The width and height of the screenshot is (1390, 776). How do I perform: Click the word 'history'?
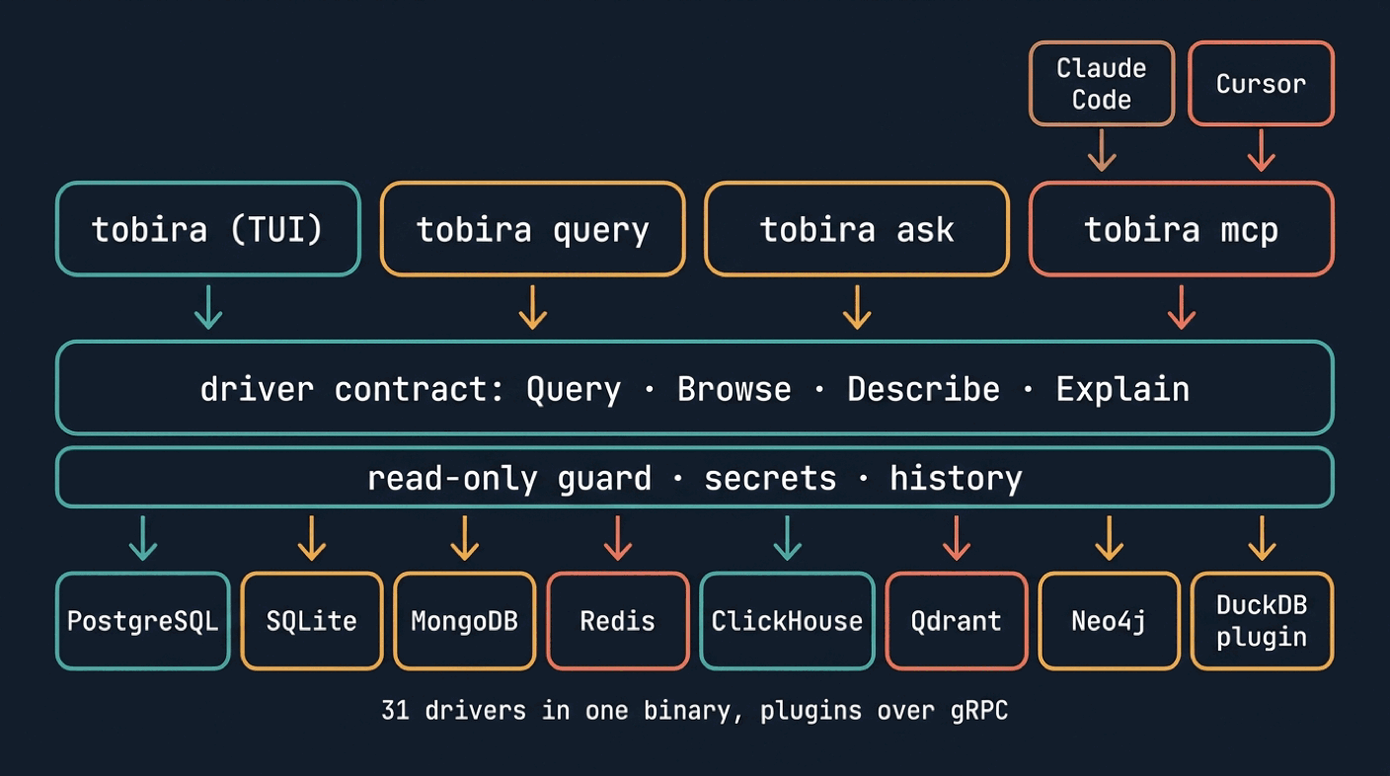point(956,479)
